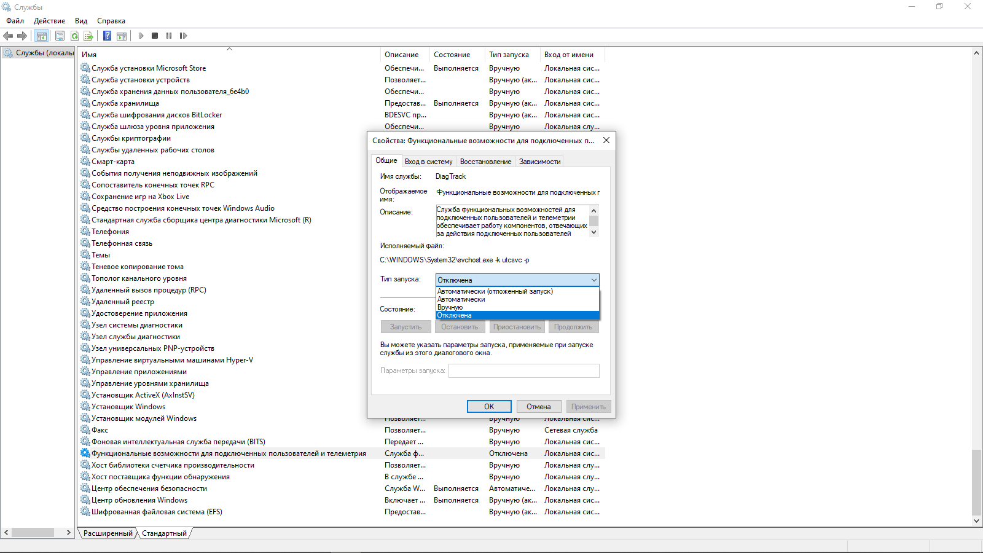Open the Справка menu
This screenshot has height=553, width=983.
coord(111,21)
